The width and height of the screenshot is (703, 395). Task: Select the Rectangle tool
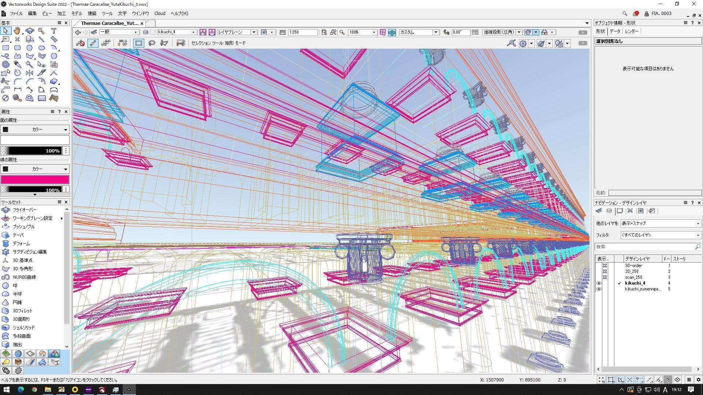[x=5, y=48]
